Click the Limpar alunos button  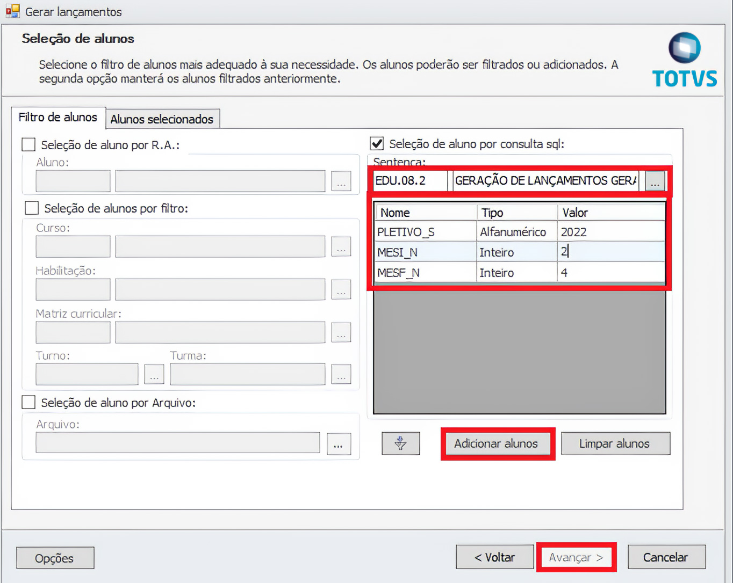click(615, 443)
